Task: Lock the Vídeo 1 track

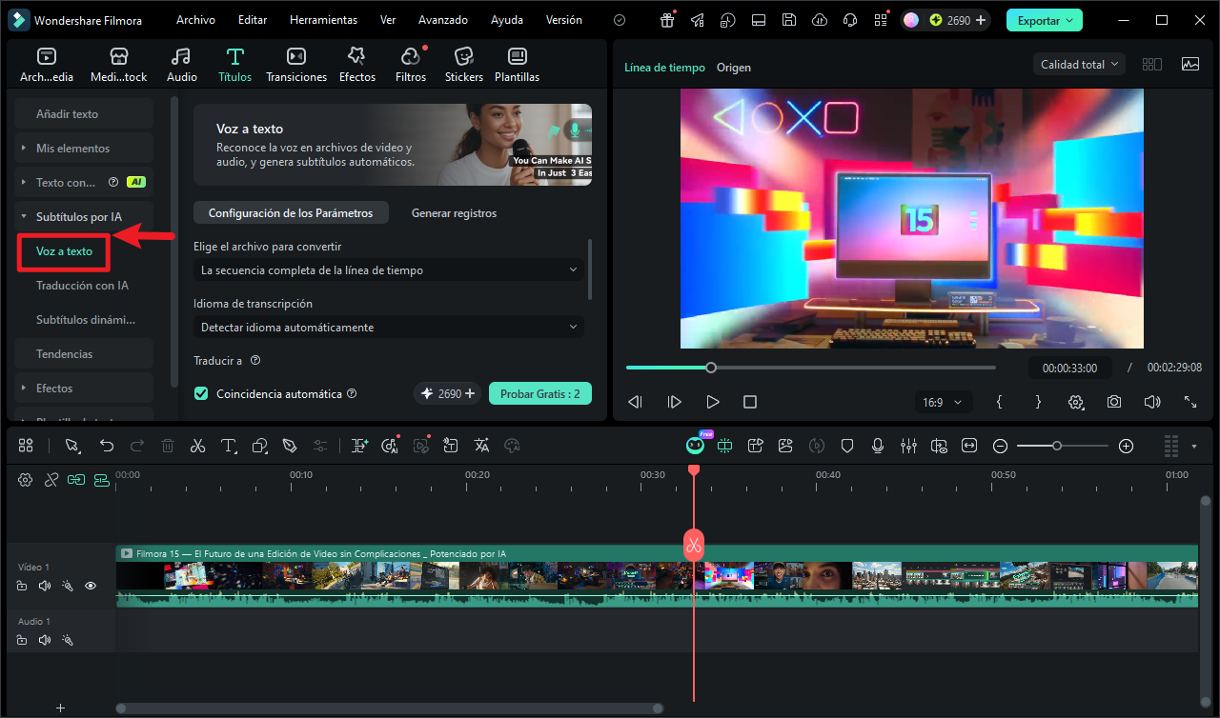Action: click(x=22, y=586)
